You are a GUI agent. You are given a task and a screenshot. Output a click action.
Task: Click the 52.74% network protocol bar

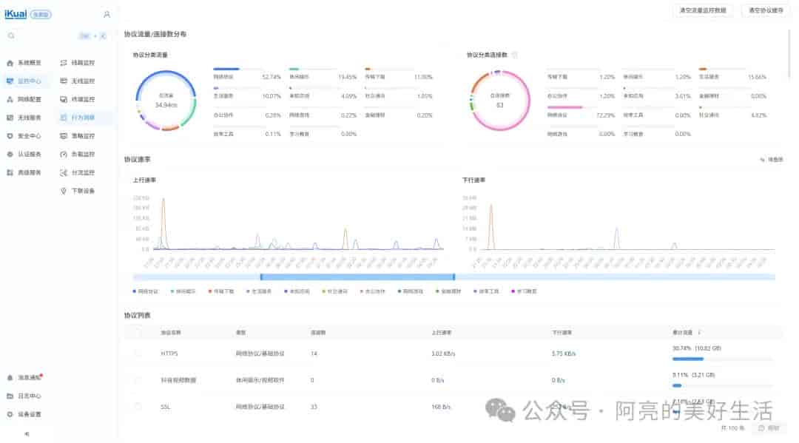click(x=226, y=69)
